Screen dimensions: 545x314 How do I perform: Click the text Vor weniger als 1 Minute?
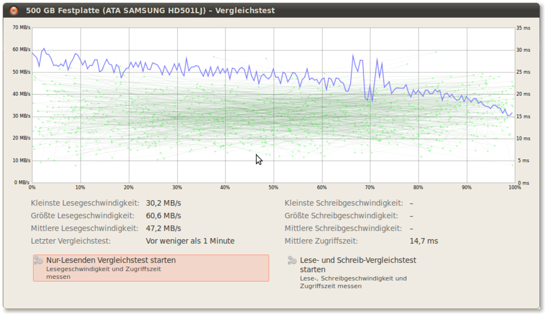[x=190, y=241]
